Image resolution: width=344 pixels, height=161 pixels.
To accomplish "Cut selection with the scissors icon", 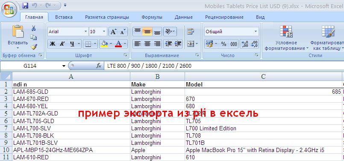I will [x=34, y=28].
